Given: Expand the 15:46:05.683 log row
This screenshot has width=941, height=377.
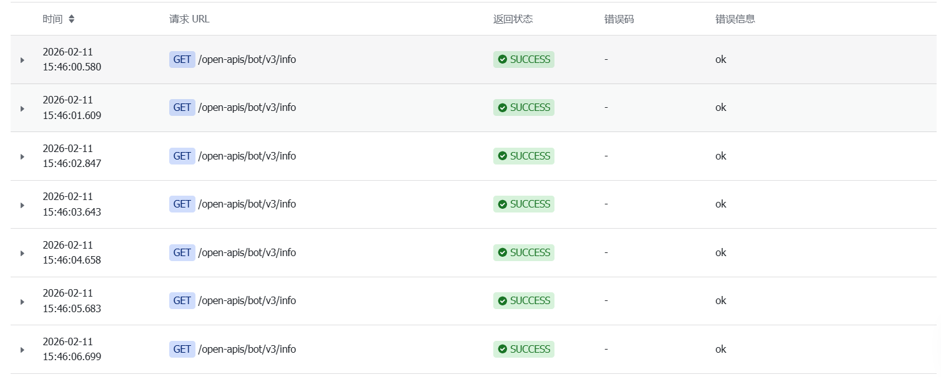Looking at the screenshot, I should tap(22, 302).
